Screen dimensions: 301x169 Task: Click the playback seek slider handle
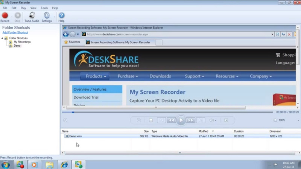click(73, 112)
